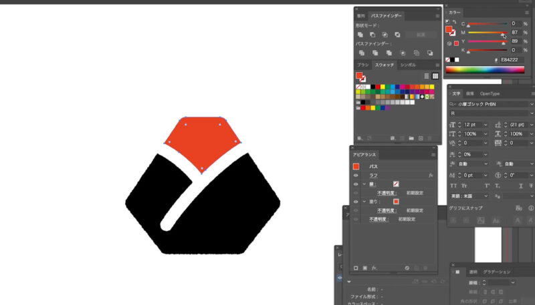Click 不透明度 link under the 線 row
Screen dimensions: 535x305
click(387, 193)
